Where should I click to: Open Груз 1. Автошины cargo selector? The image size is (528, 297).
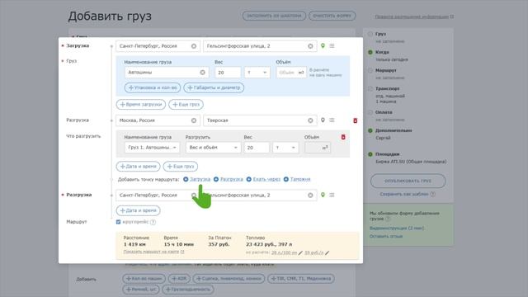click(152, 148)
